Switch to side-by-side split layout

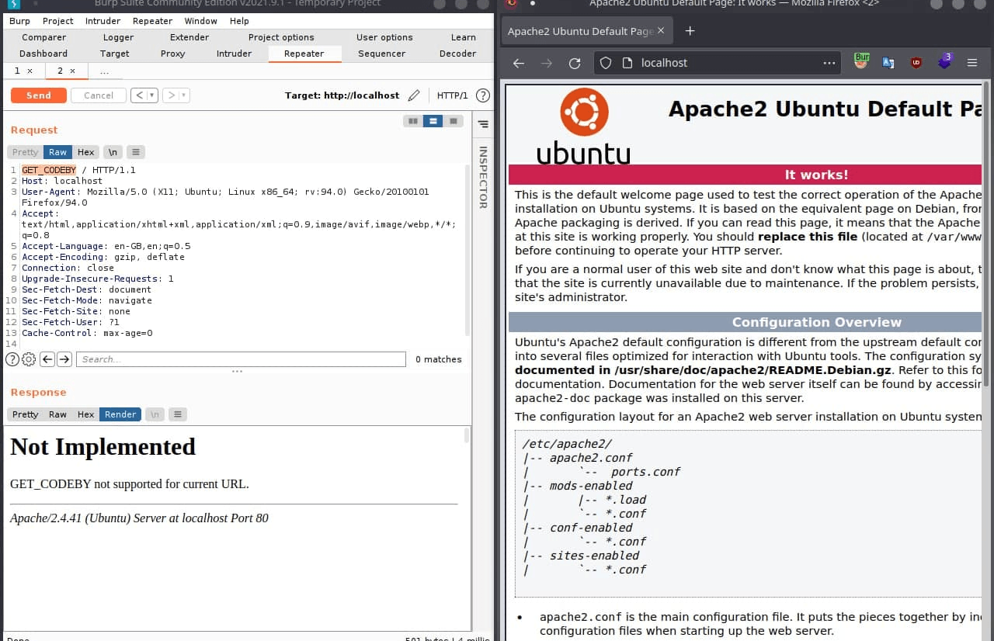click(413, 121)
